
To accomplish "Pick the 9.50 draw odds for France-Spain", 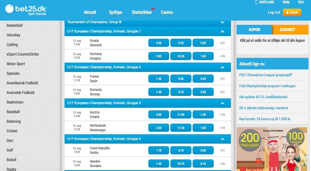I will pos(181,79).
